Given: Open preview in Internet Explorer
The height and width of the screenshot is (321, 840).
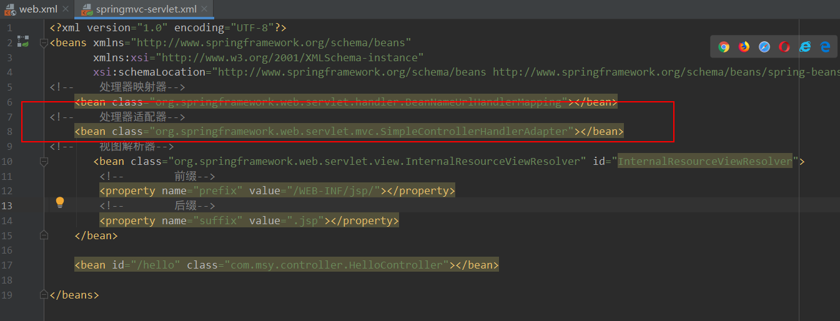Looking at the screenshot, I should (805, 47).
